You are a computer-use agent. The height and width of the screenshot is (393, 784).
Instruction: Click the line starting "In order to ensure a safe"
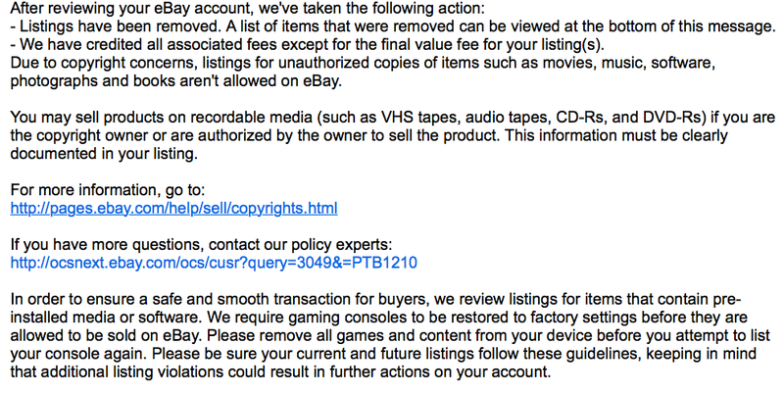pyautogui.click(x=375, y=299)
